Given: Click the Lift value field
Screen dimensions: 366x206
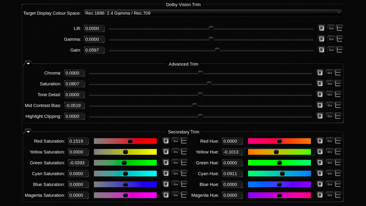Looking at the screenshot, I should (94, 28).
